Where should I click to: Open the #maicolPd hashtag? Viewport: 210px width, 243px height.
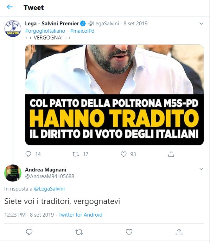82,31
